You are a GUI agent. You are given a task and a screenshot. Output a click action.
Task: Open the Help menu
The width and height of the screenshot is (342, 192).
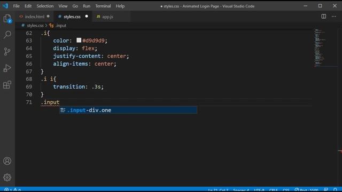pyautogui.click(x=120, y=6)
